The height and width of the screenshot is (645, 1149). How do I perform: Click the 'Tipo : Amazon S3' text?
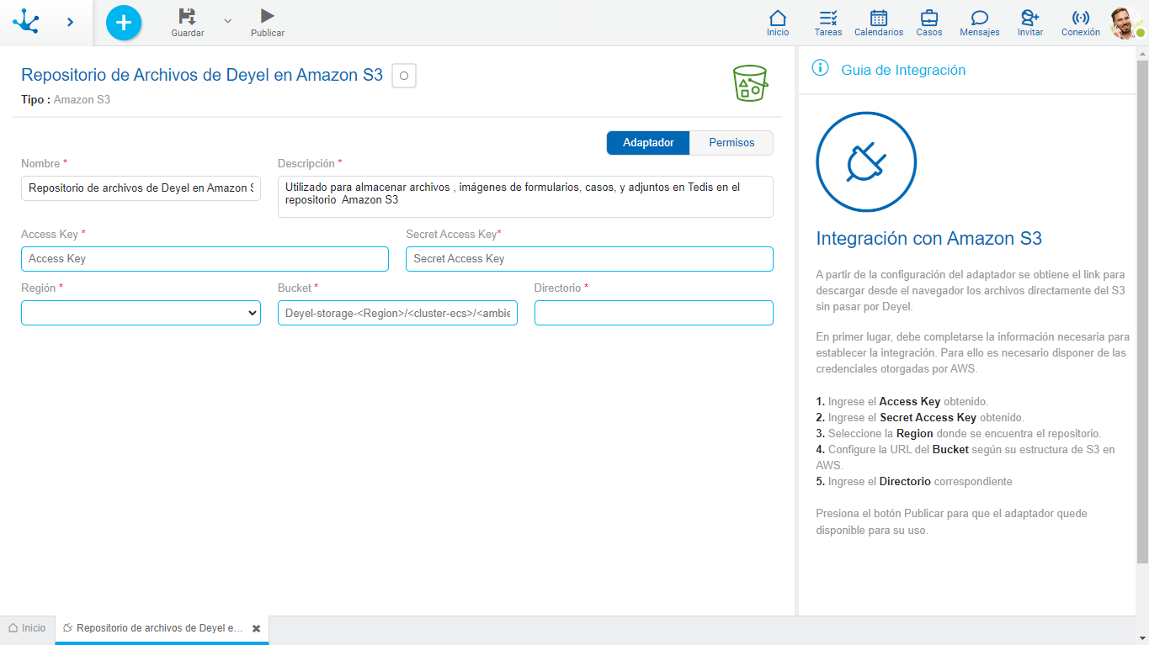click(66, 99)
